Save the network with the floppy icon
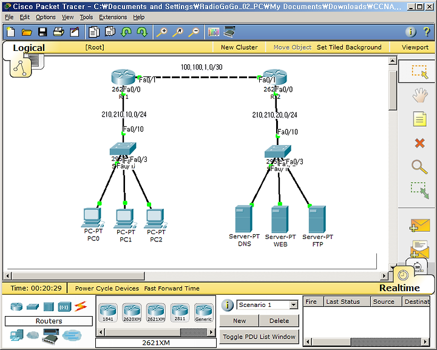Image resolution: width=437 pixels, height=350 pixels. tap(42, 32)
